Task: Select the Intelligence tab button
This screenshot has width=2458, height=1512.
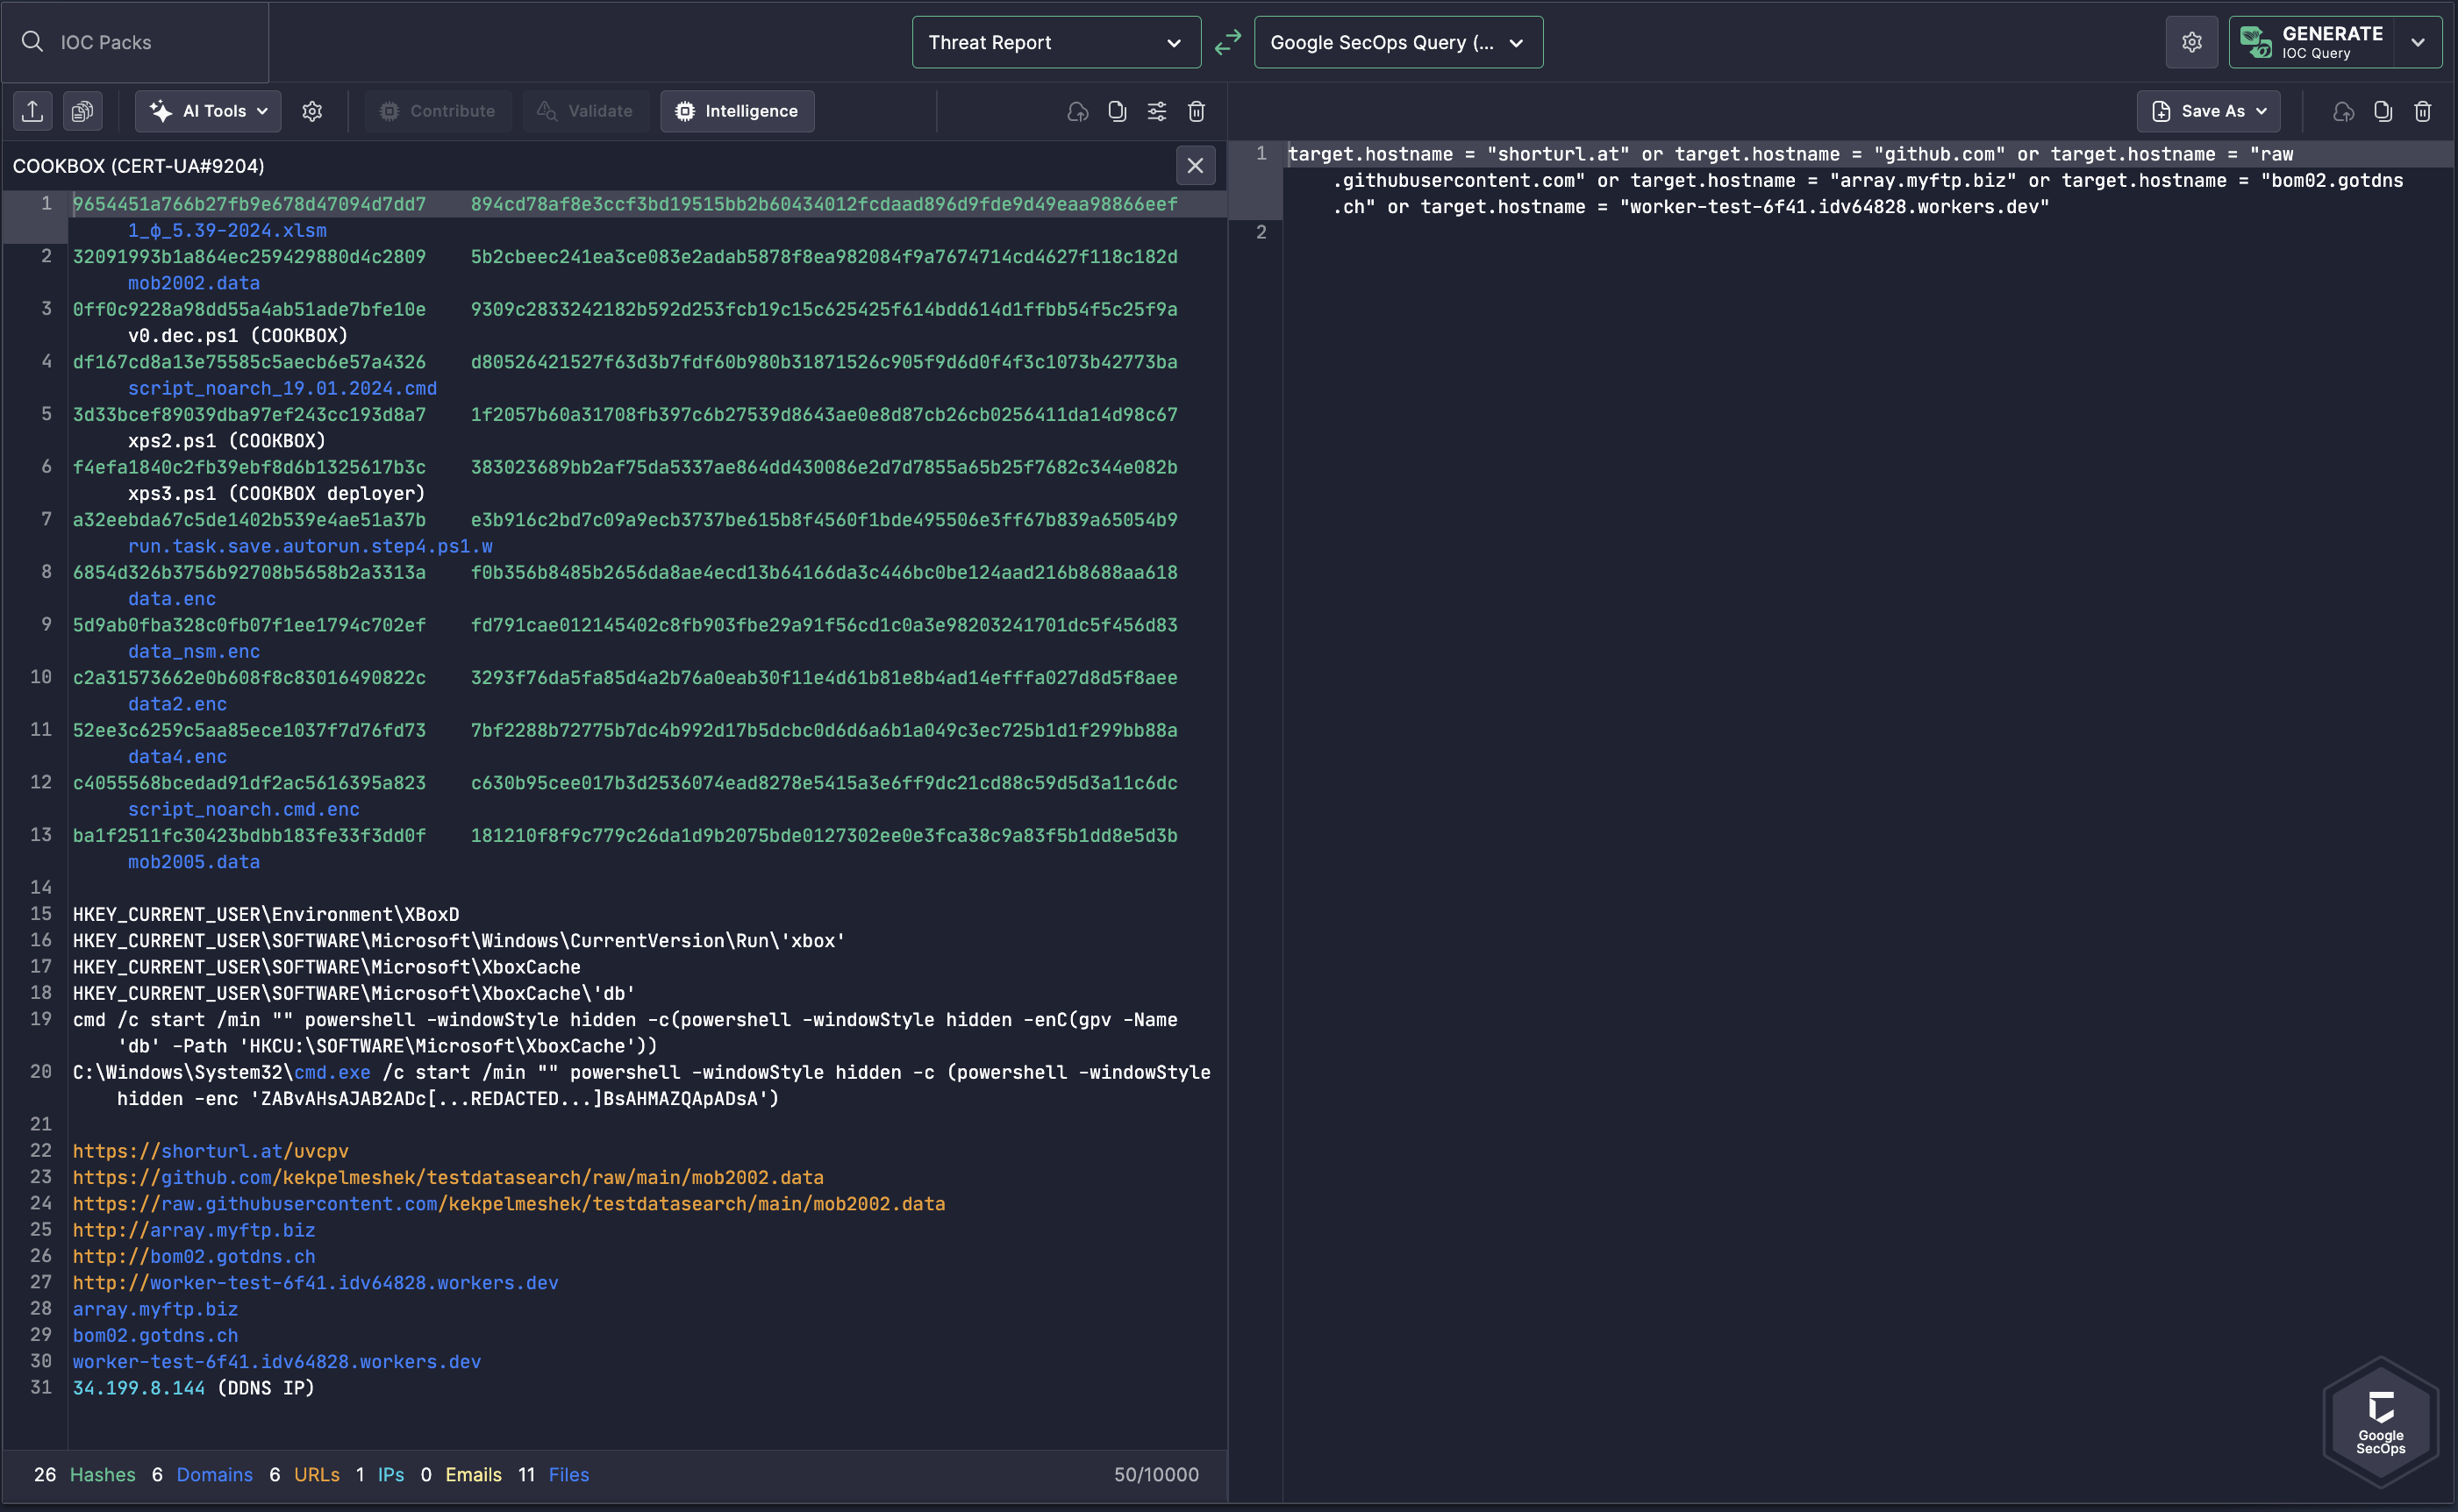Action: 737,111
